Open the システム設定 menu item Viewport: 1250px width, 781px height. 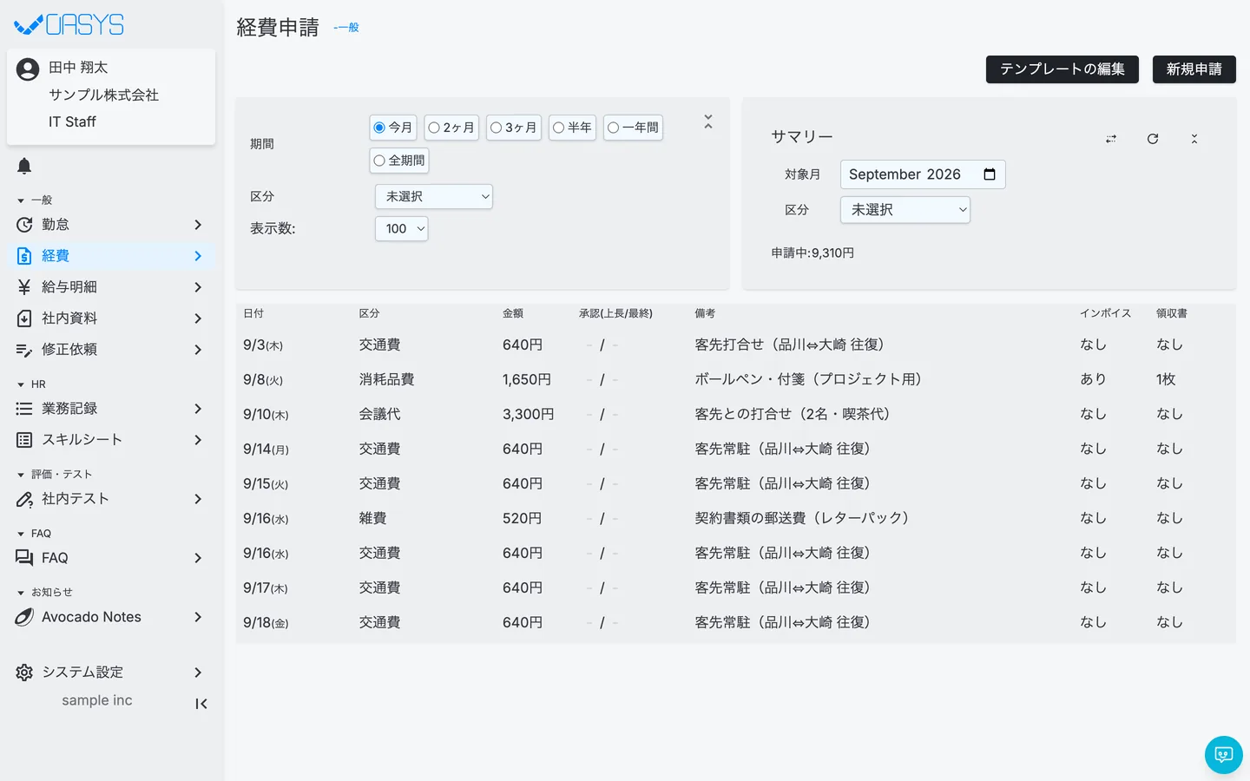pos(111,673)
